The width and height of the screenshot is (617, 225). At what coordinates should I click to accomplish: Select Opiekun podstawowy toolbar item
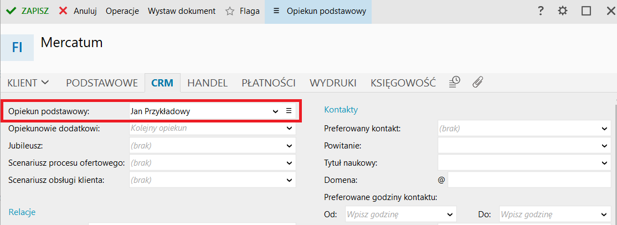click(x=319, y=11)
